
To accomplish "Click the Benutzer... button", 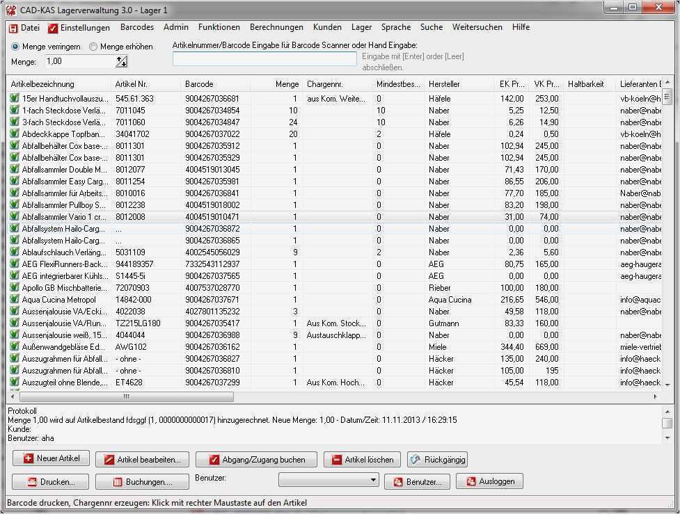I will (417, 481).
